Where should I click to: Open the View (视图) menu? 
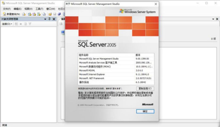28,9
